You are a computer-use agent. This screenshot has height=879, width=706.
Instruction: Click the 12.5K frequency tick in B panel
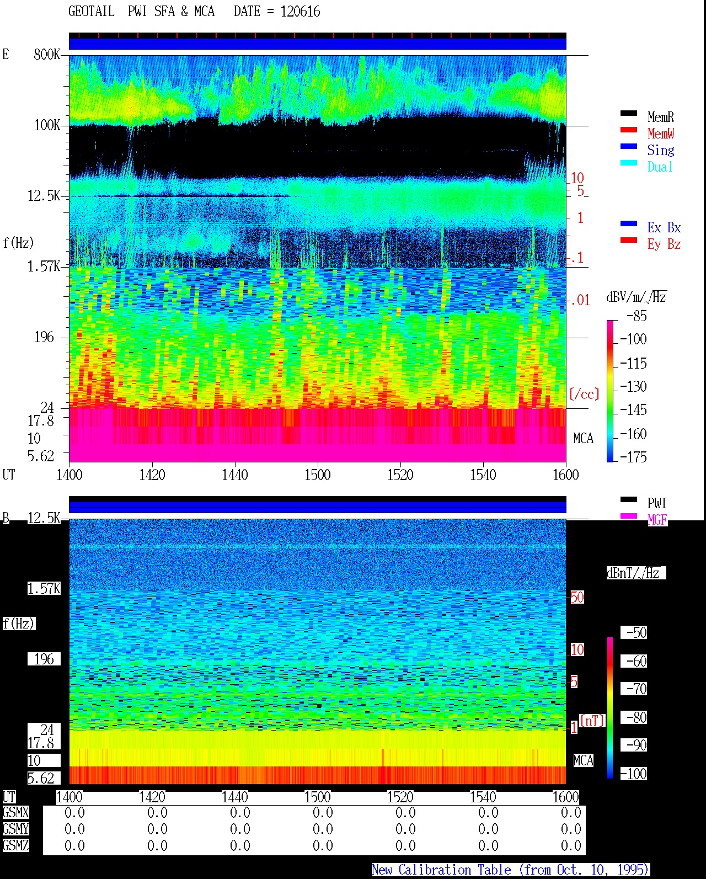pos(44,518)
